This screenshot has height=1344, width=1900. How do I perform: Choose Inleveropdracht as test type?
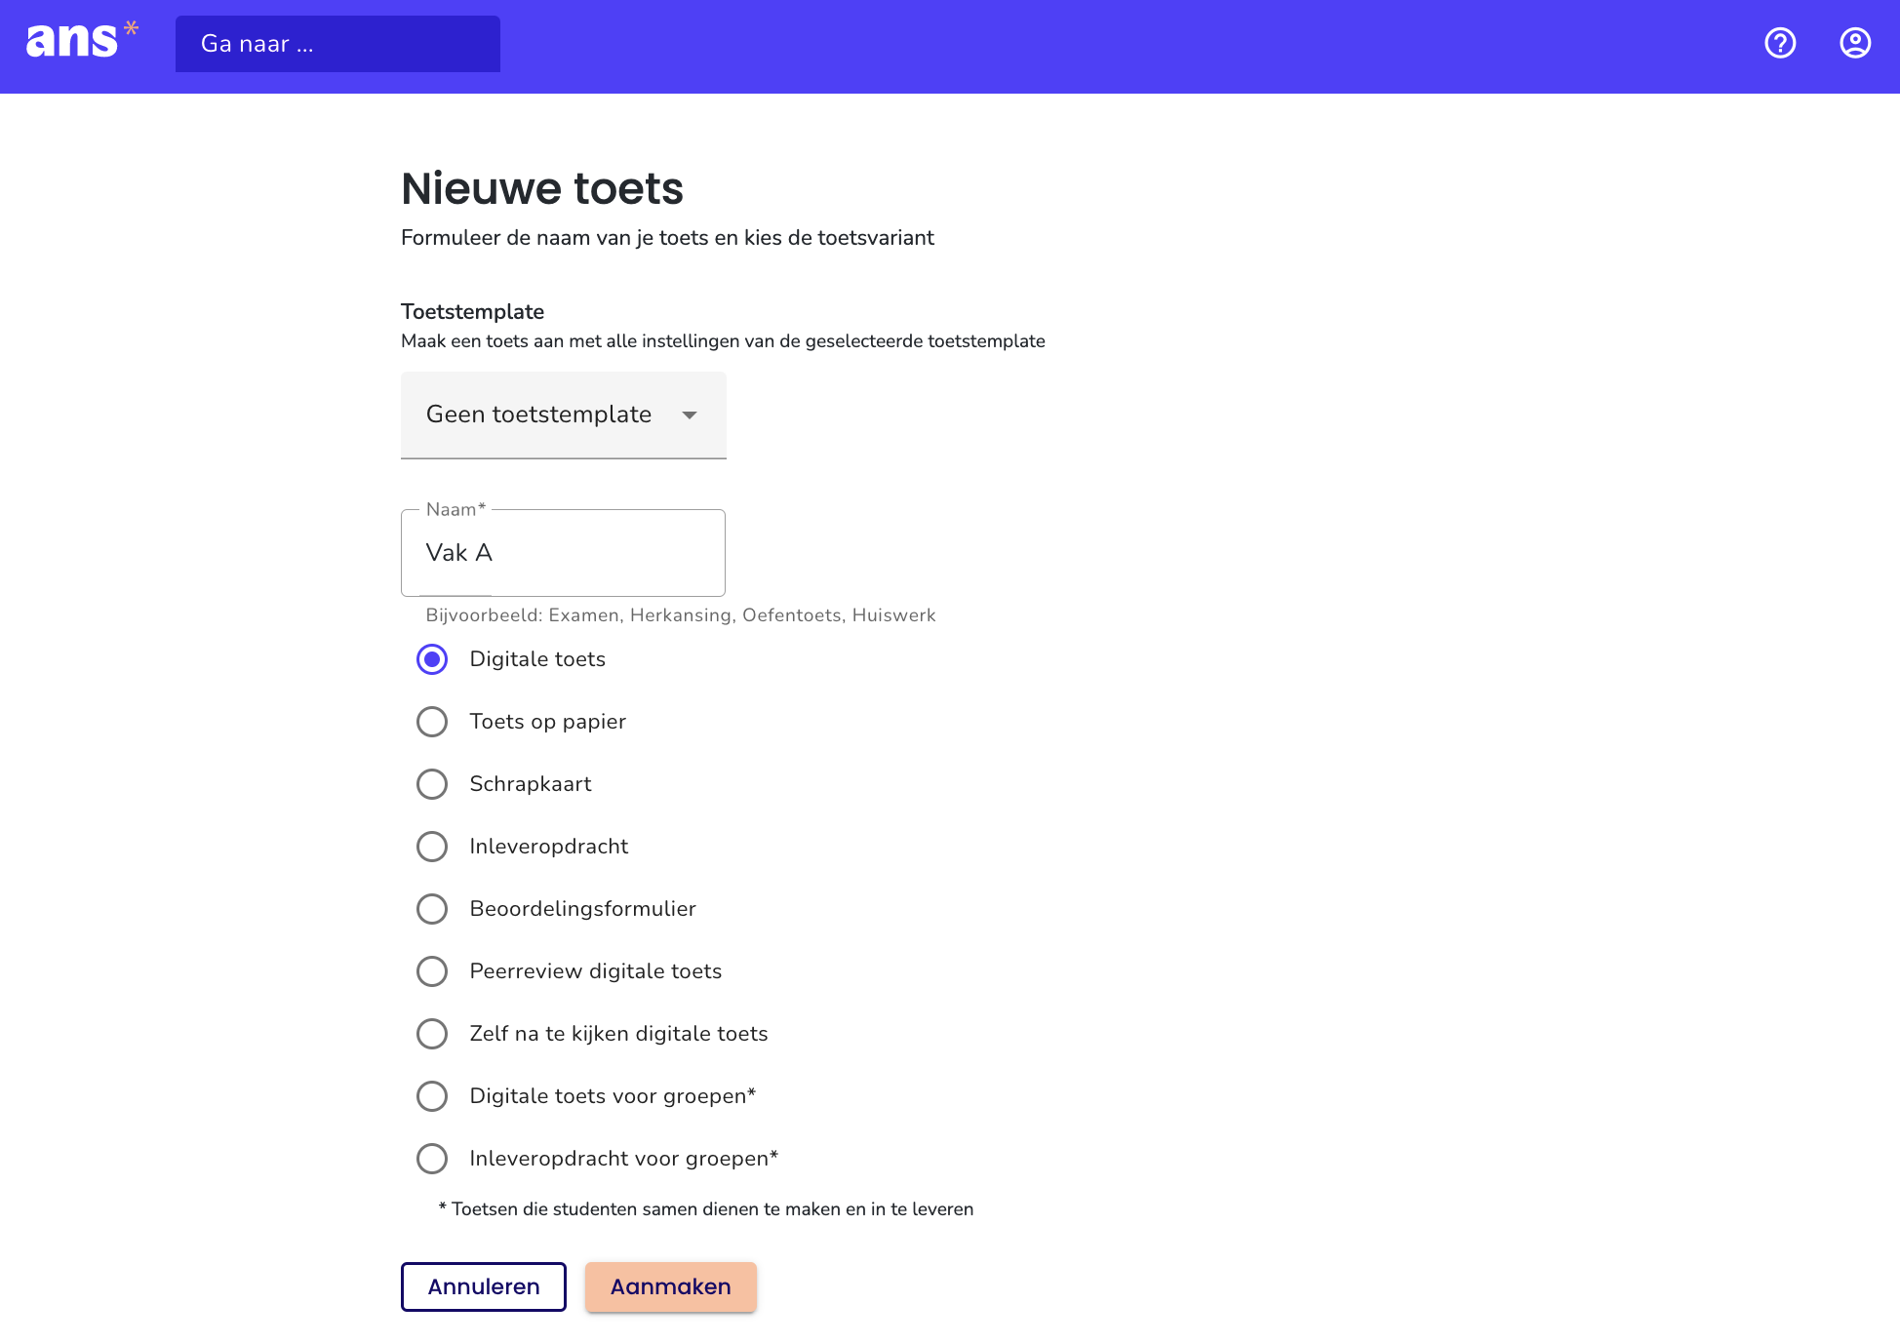pos(432,847)
